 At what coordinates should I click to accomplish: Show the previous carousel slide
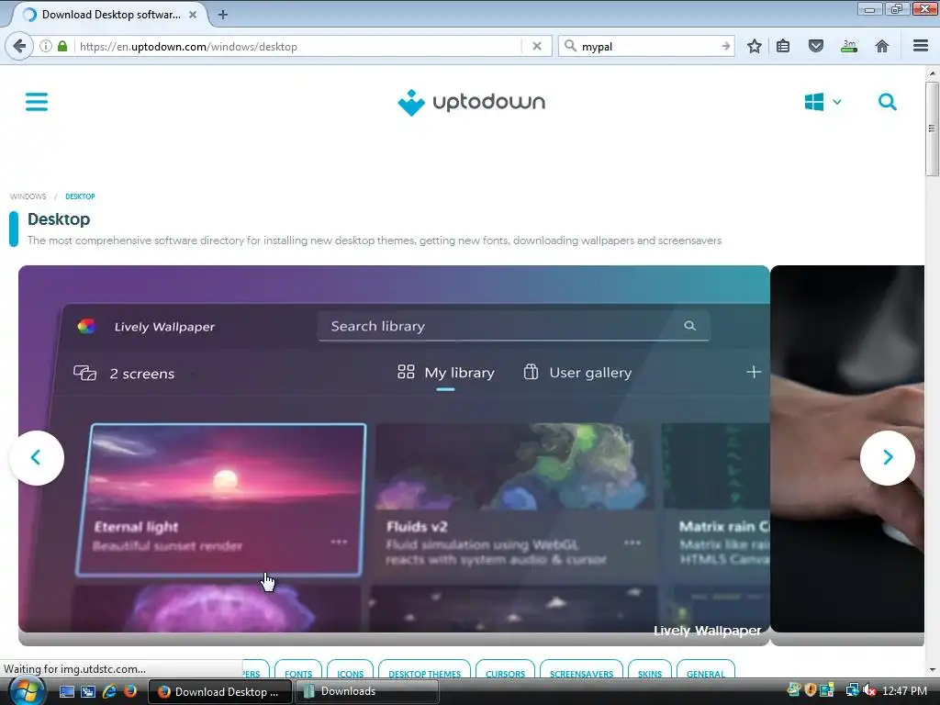coord(37,457)
